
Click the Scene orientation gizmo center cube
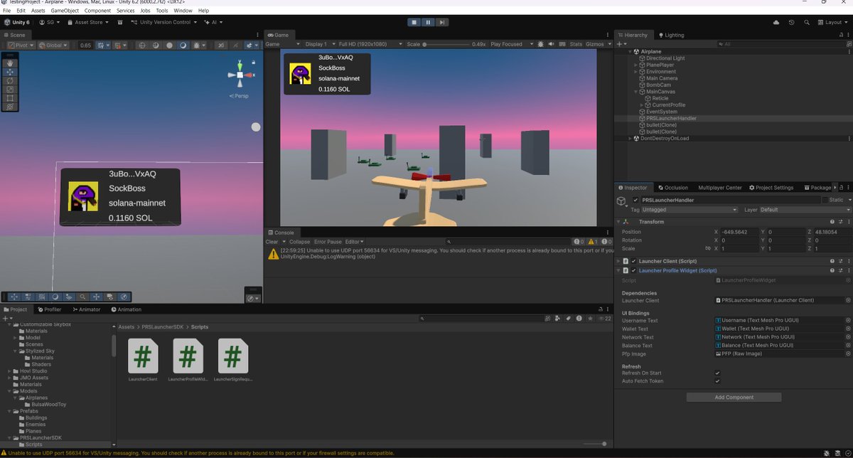point(240,75)
